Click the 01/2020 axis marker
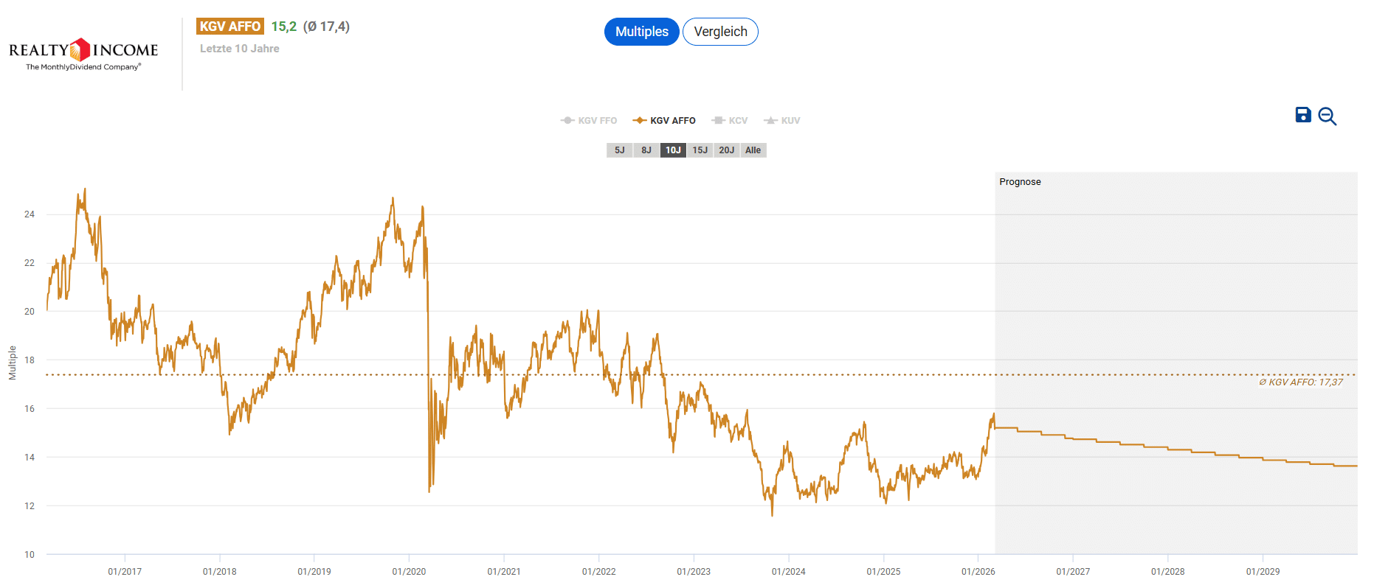The image size is (1374, 588). coord(409,572)
